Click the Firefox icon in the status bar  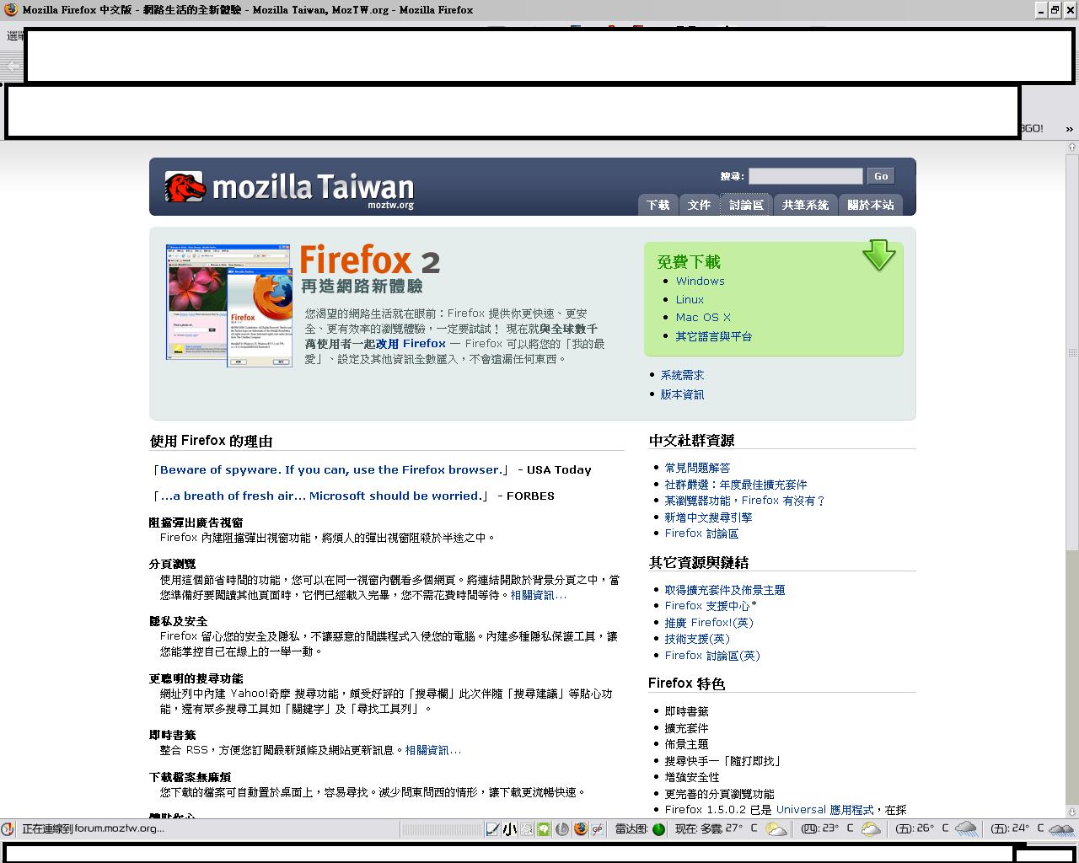580,829
